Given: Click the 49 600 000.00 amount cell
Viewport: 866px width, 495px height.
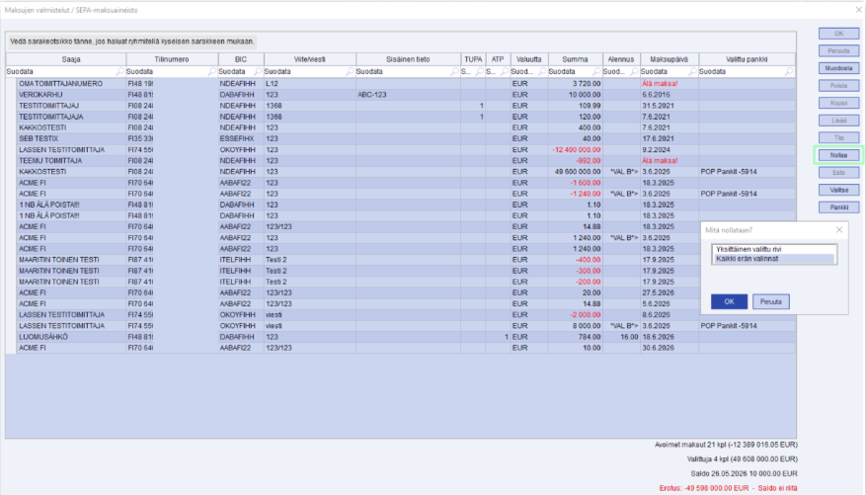Looking at the screenshot, I should pyautogui.click(x=575, y=172).
